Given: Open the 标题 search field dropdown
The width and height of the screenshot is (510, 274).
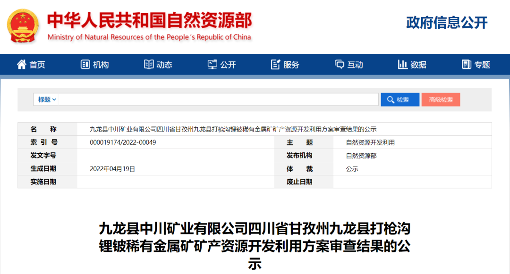Looking at the screenshot, I should pyautogui.click(x=47, y=100).
